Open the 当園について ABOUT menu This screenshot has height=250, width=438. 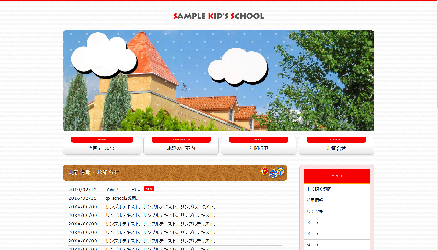click(102, 146)
